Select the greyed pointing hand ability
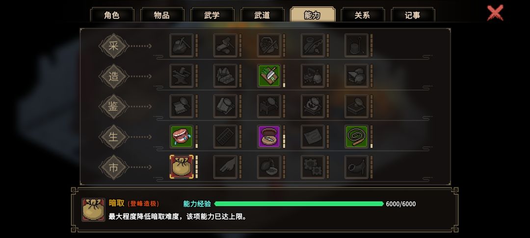This screenshot has height=238, width=530. 225,167
